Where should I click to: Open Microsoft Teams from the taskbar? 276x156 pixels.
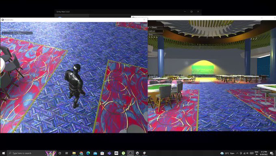109,153
